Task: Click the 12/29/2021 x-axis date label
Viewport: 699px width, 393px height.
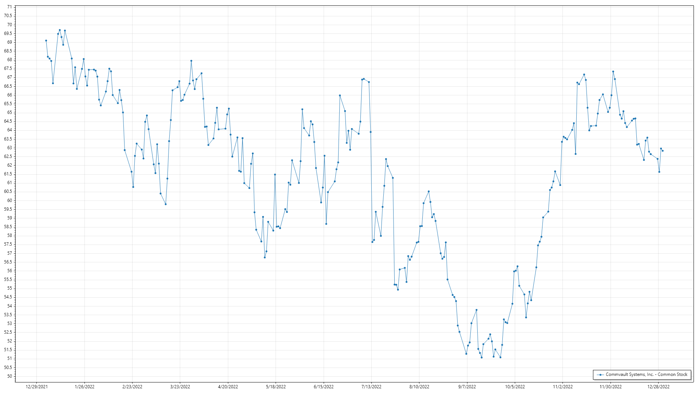Action: click(x=37, y=386)
